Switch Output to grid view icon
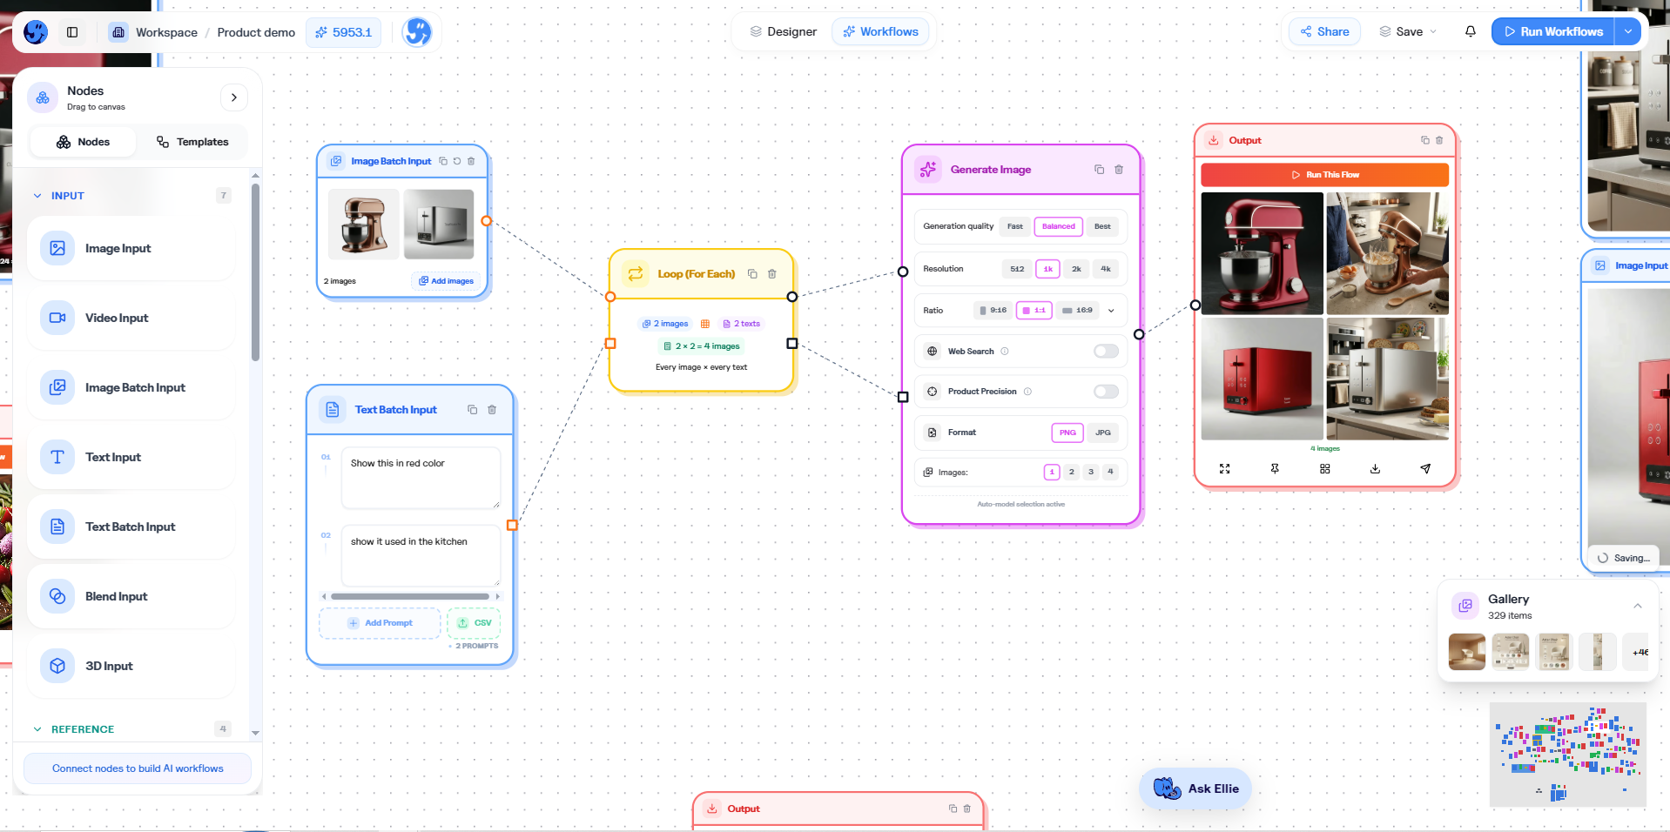The image size is (1670, 832). click(1325, 468)
